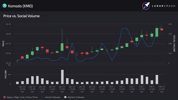The image size is (178, 100).
Task: Click the $0.70 price axis value
Action: (8, 44)
